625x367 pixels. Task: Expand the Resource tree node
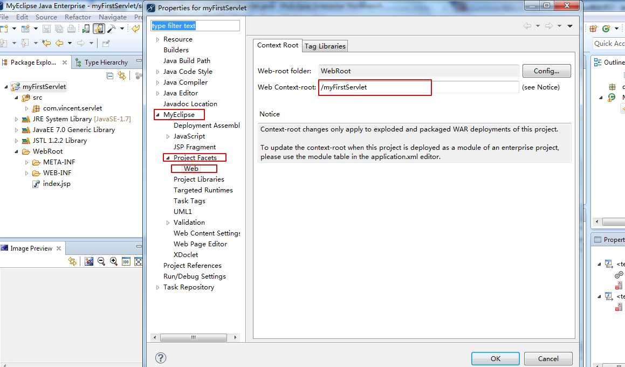[x=157, y=39]
